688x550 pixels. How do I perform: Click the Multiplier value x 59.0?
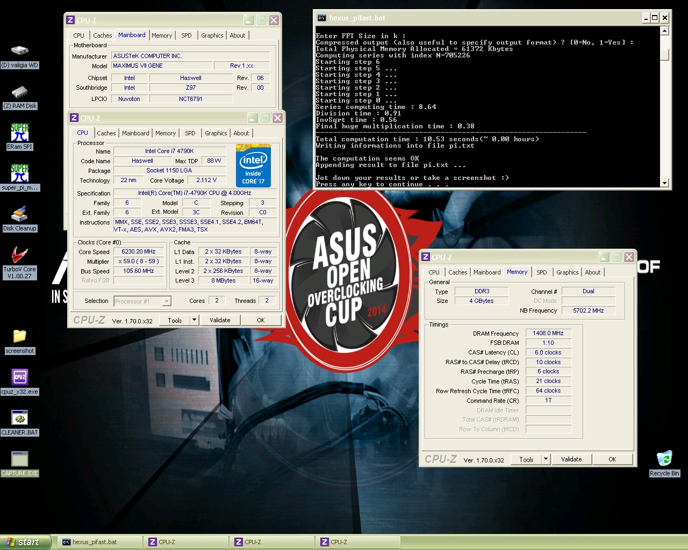coord(139,261)
